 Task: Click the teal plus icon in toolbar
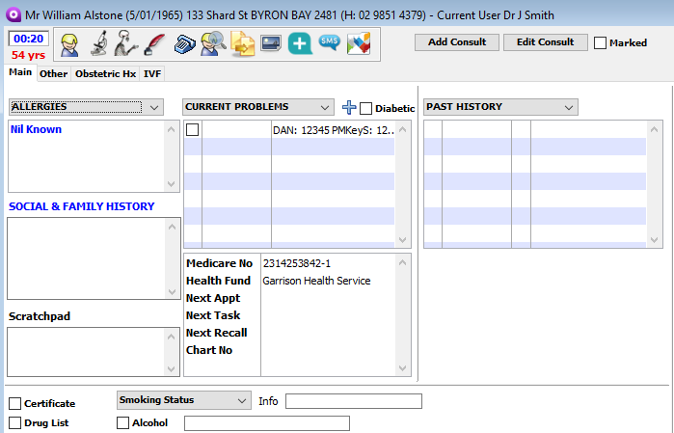click(x=300, y=44)
